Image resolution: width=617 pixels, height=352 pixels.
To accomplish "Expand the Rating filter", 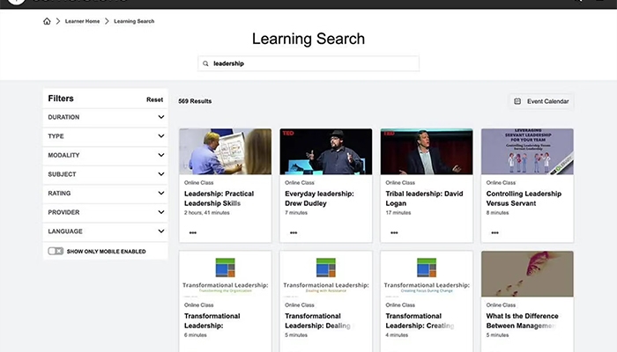I will point(161,194).
